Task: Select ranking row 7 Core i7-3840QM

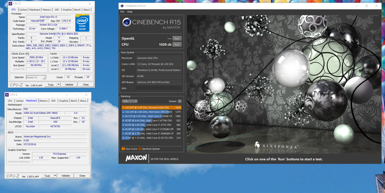Action: tap(152, 133)
